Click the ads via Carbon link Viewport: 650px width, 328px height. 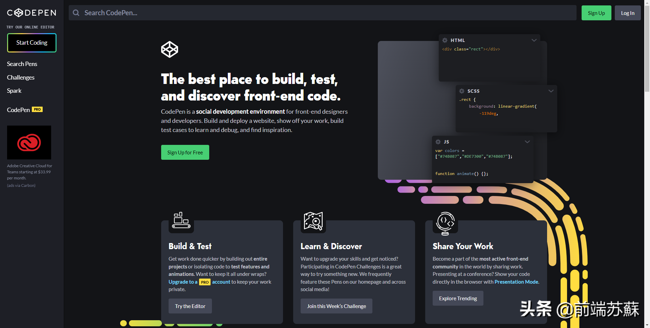click(21, 185)
